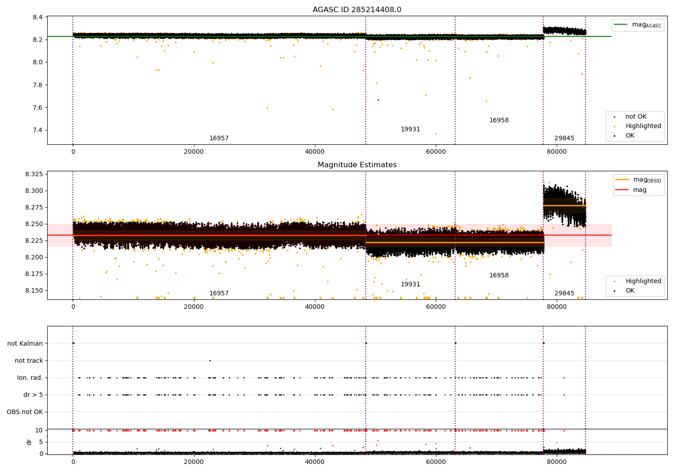Click 'Highlighted' in the Magnitude Estimates legend
This screenshot has height=472, width=674.
[643, 281]
